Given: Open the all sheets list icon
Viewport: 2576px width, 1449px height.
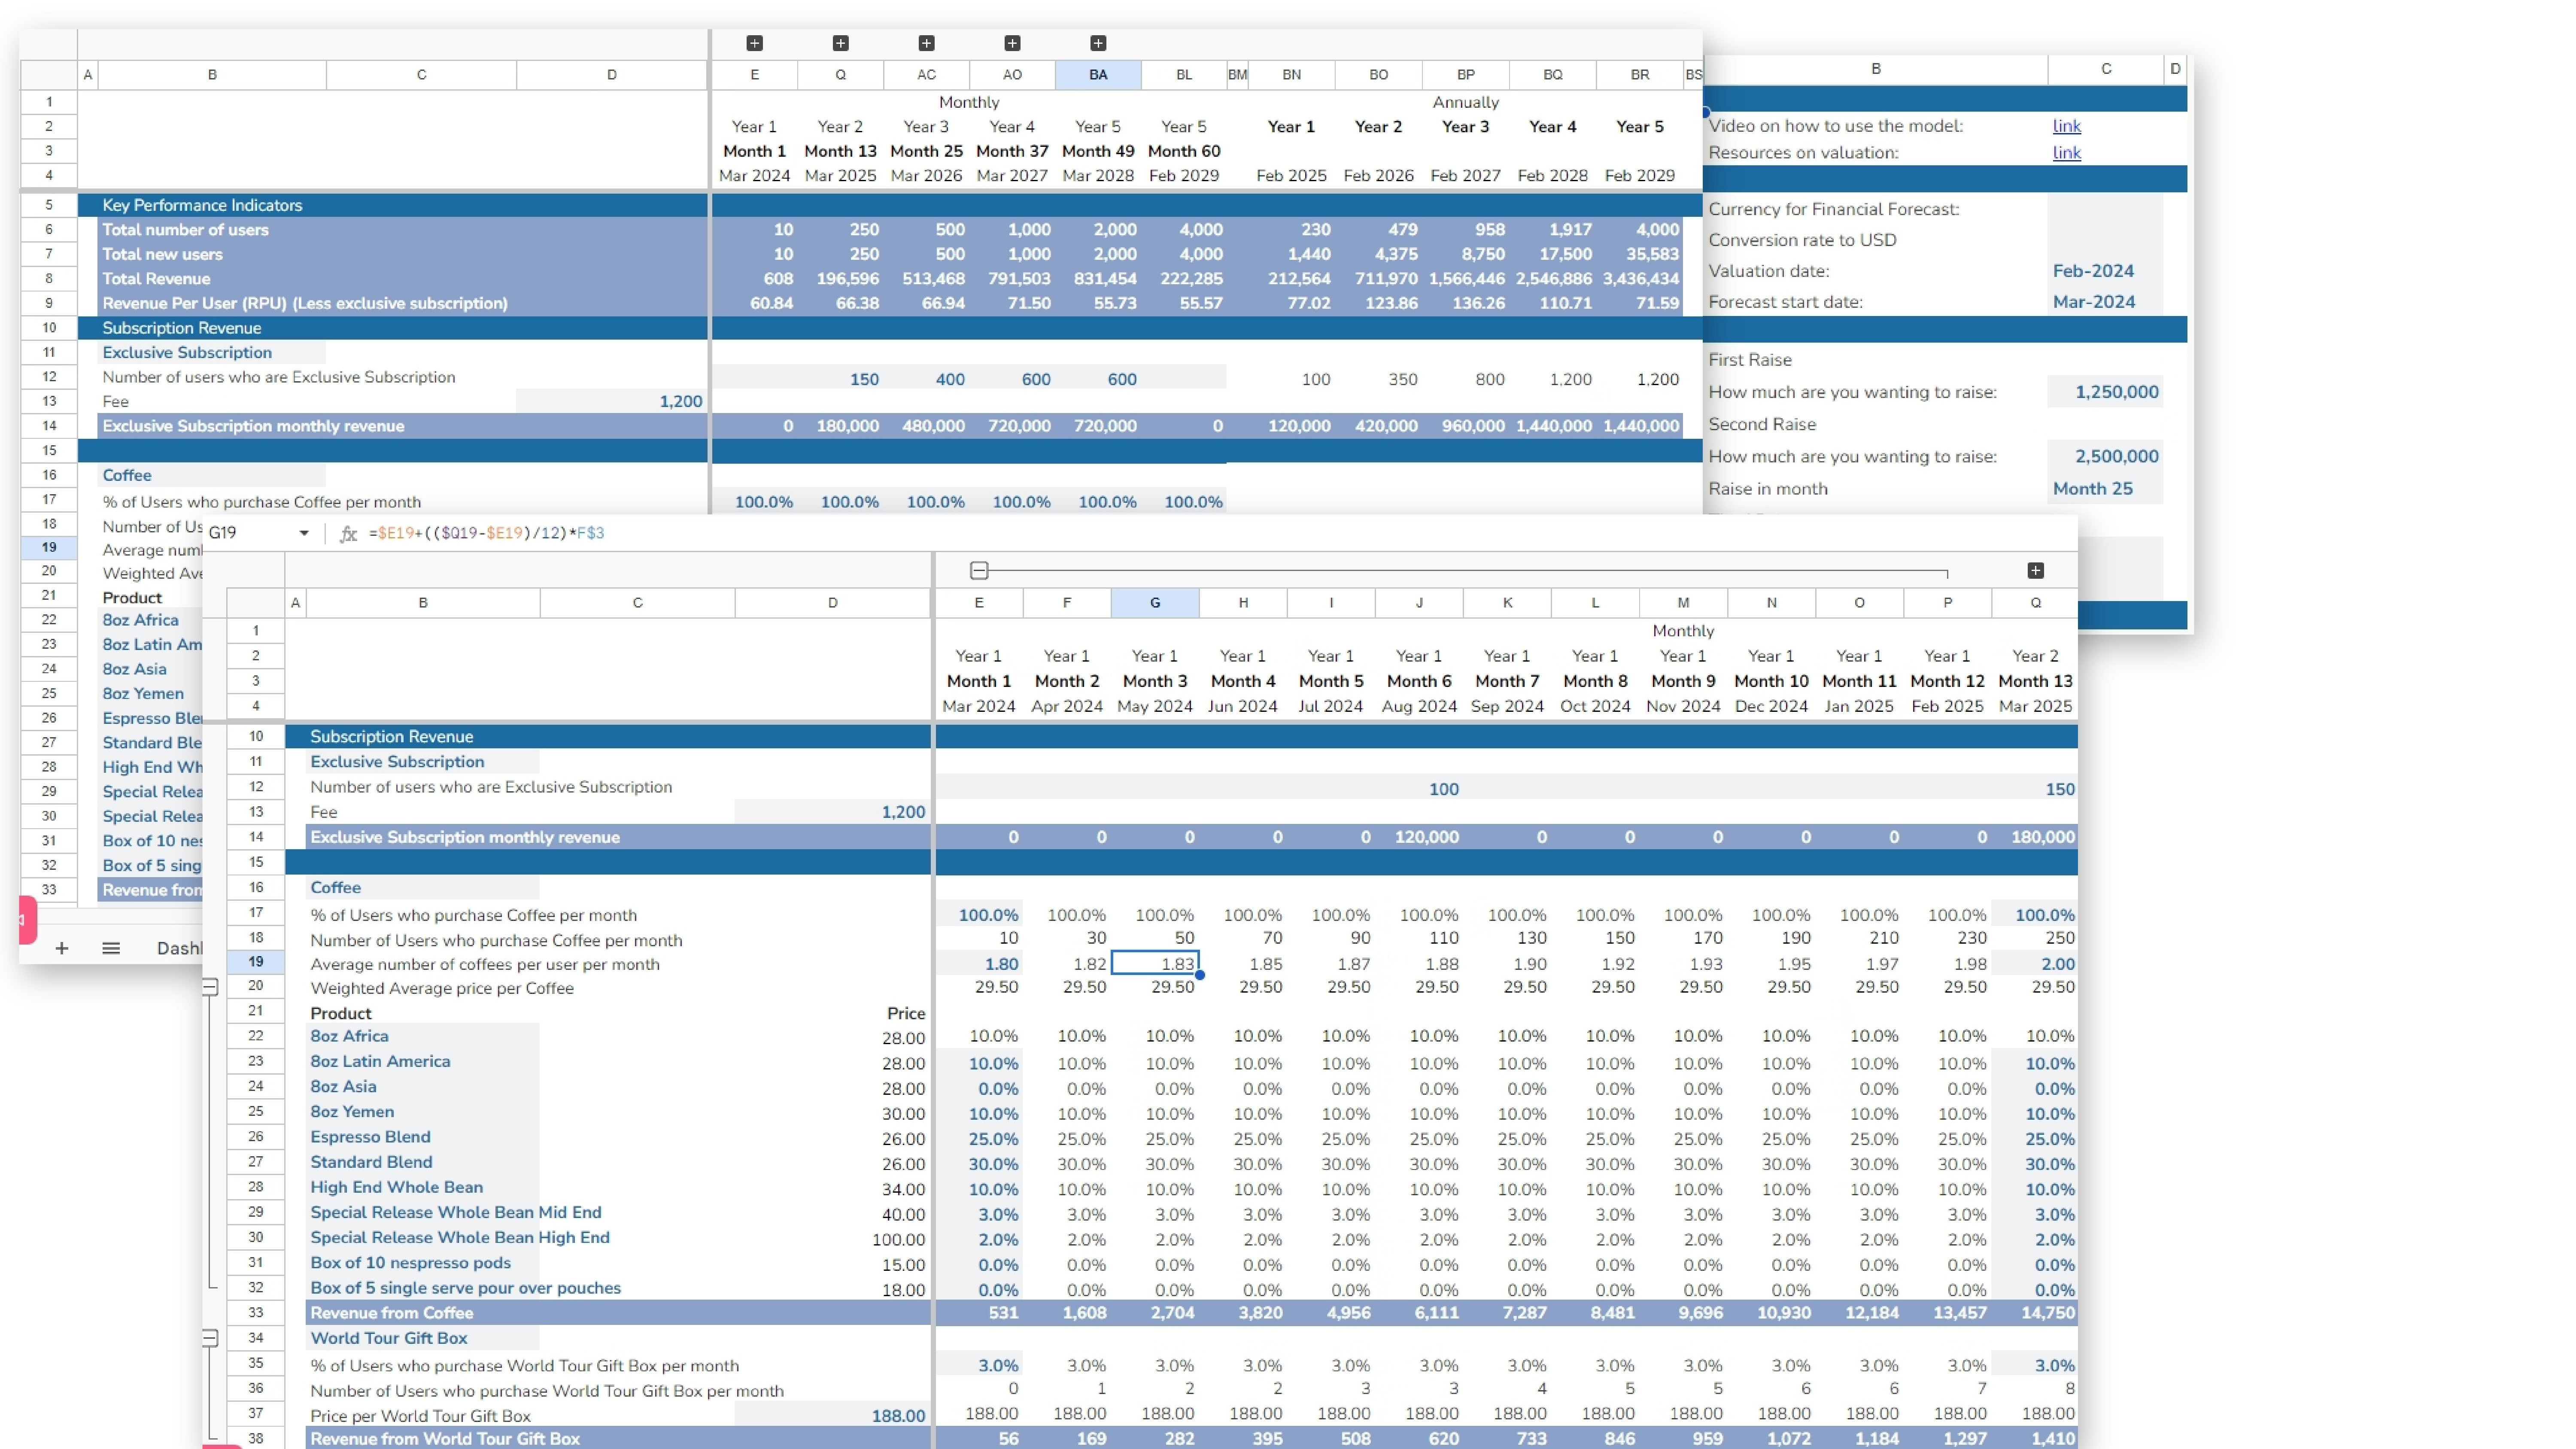Looking at the screenshot, I should pos(111,948).
